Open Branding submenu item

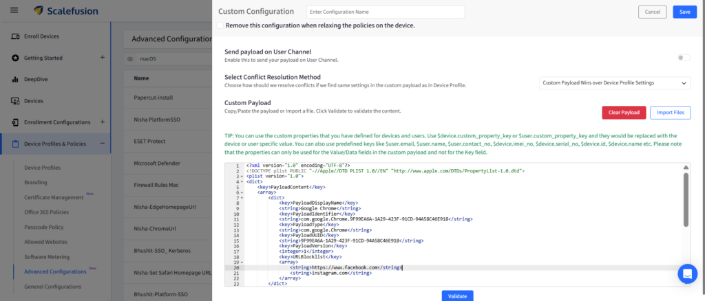click(x=36, y=183)
